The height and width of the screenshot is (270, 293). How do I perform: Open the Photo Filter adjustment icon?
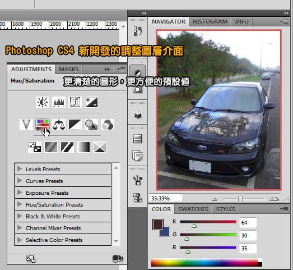(91, 125)
